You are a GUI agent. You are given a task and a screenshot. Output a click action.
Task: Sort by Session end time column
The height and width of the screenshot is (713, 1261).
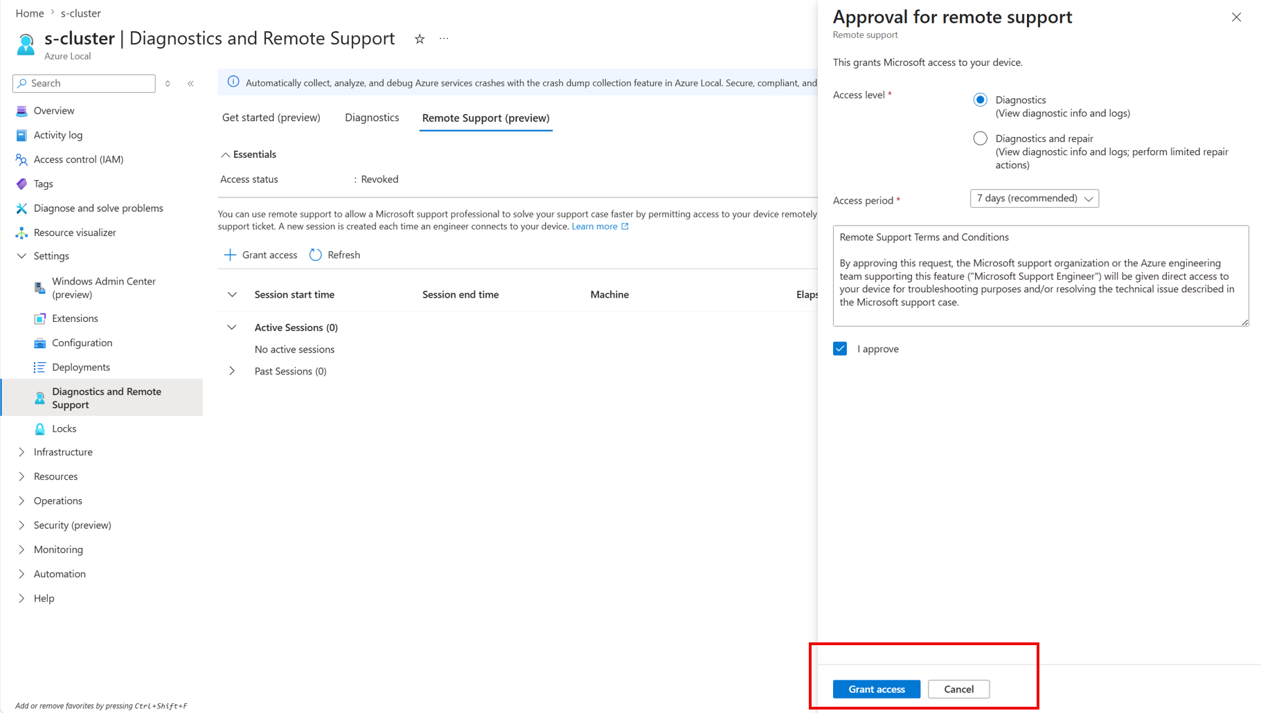point(460,294)
